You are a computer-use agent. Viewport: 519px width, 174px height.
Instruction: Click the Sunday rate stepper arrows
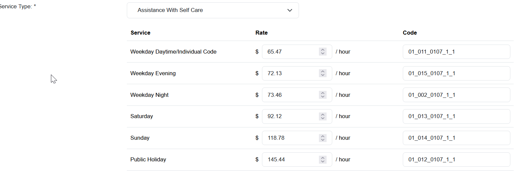[x=323, y=138]
